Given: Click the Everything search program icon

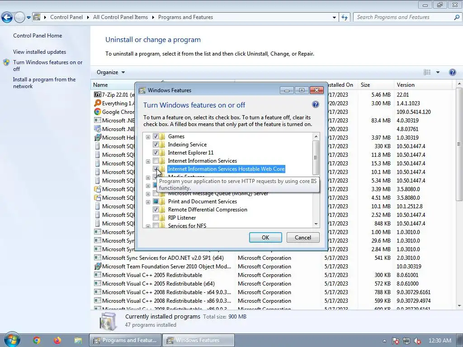Looking at the screenshot, I should (98, 103).
